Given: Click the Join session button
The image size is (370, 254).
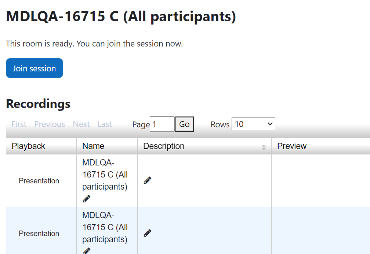Looking at the screenshot, I should click(35, 68).
